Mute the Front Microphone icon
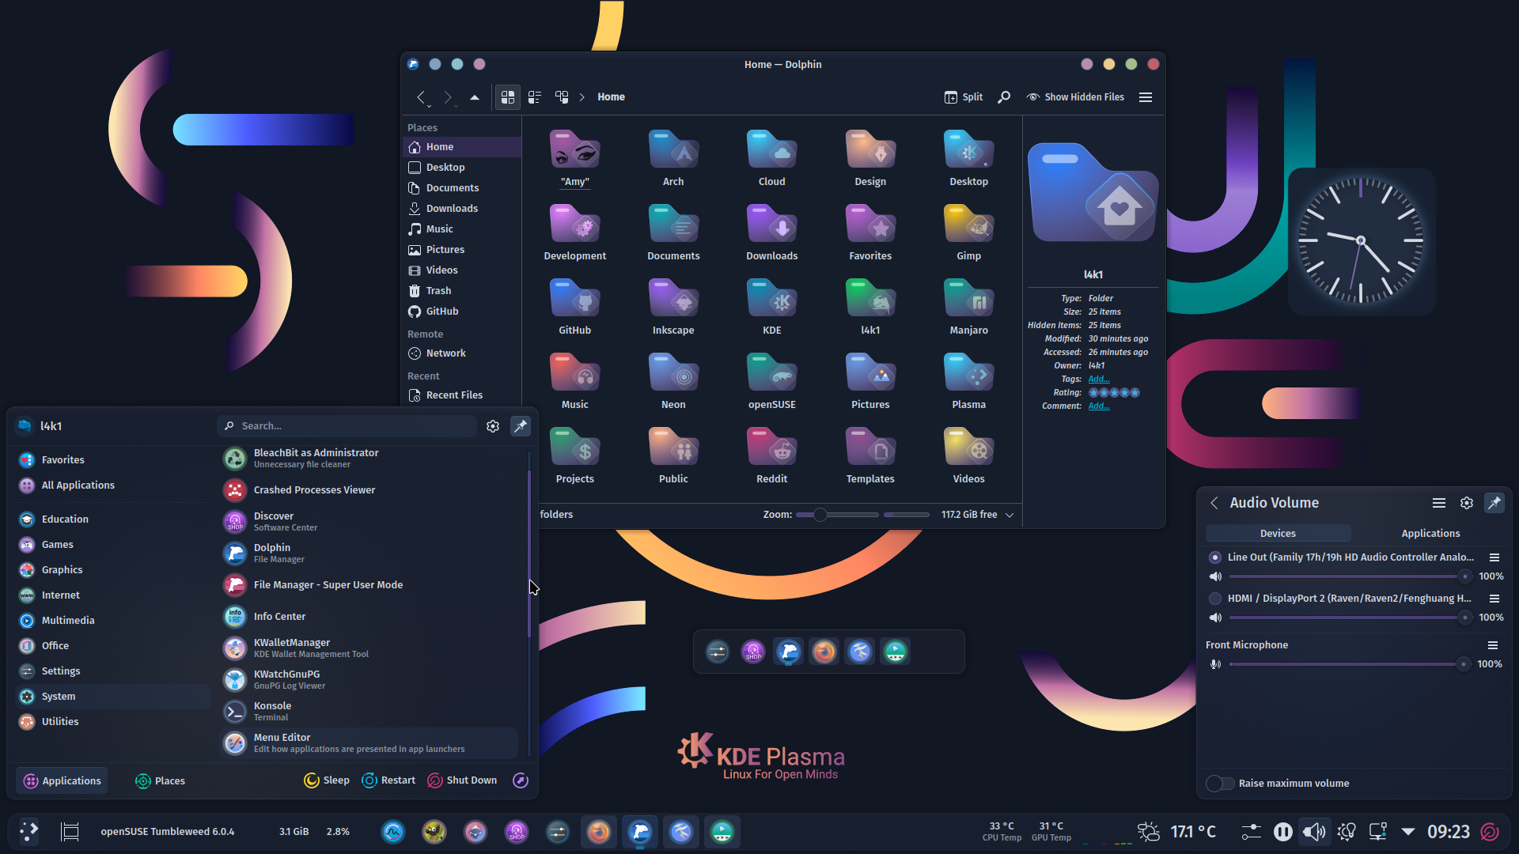This screenshot has width=1519, height=854. click(1215, 664)
